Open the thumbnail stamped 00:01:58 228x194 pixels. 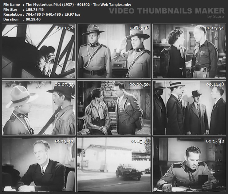(39, 51)
